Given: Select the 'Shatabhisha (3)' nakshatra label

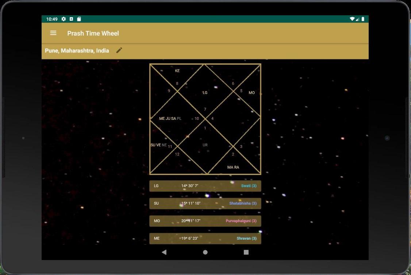Looking at the screenshot, I should click(243, 203).
